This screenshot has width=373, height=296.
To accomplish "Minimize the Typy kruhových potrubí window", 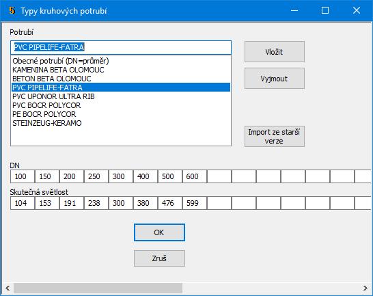I will [x=294, y=10].
